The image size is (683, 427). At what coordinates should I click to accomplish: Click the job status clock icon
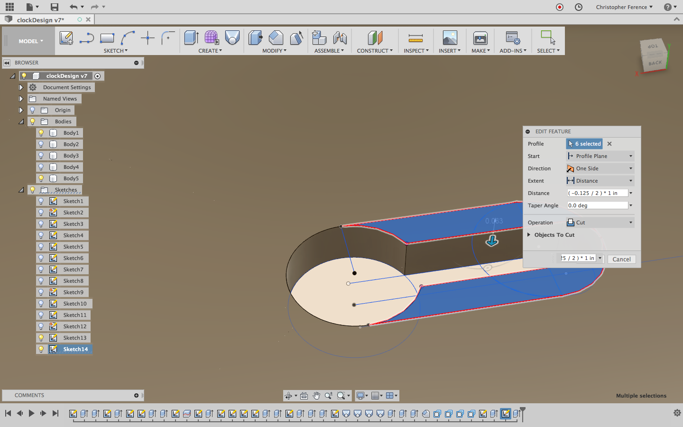(579, 7)
